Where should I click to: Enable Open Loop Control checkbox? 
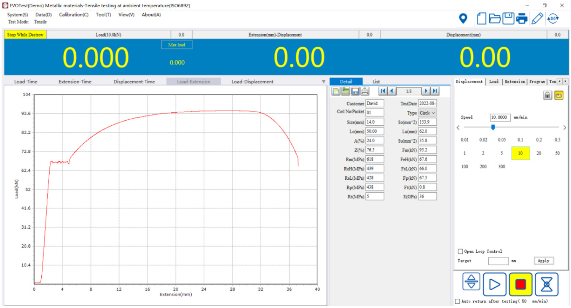(460, 251)
